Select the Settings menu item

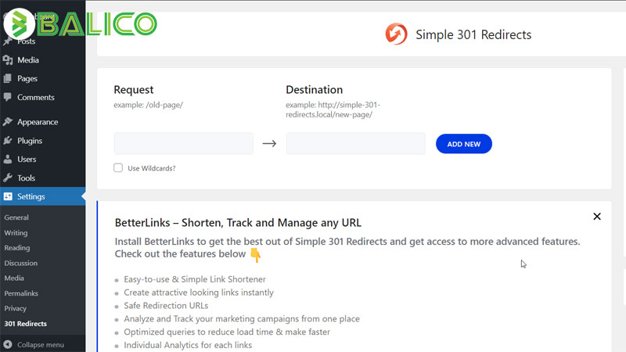[x=43, y=196]
